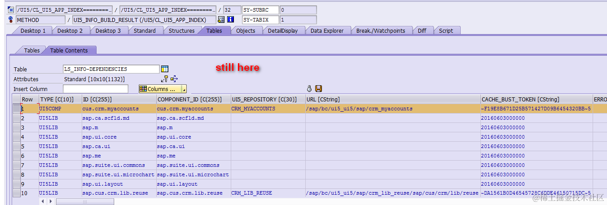
Task: Open the Script tab
Action: point(446,31)
